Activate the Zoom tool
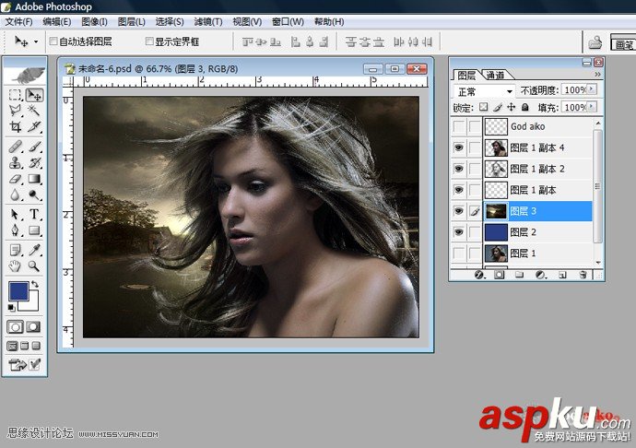The width and height of the screenshot is (636, 448). click(x=34, y=266)
